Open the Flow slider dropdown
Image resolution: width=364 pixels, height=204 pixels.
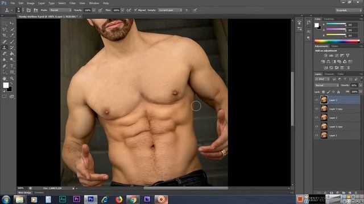pos(122,10)
